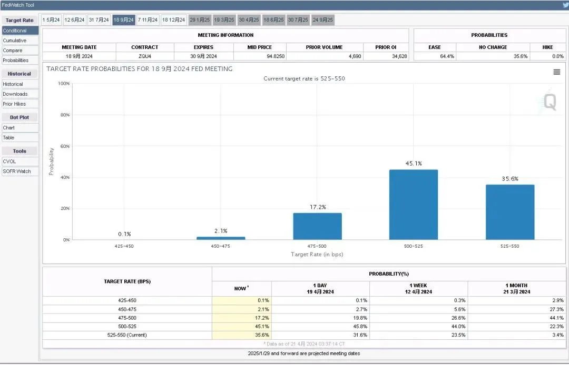Click the 1 DAY 19 4月 2024 header
The width and height of the screenshot is (569, 365).
click(x=320, y=289)
